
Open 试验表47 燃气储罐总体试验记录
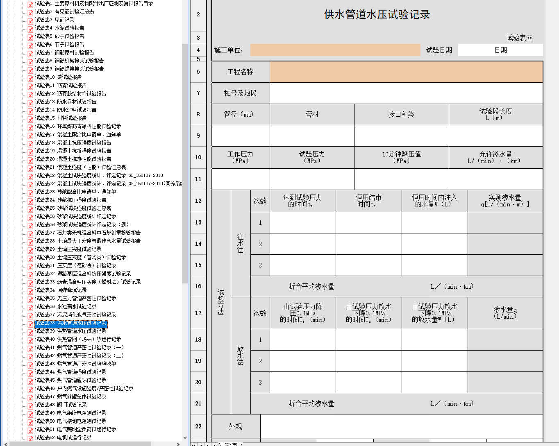point(70,396)
